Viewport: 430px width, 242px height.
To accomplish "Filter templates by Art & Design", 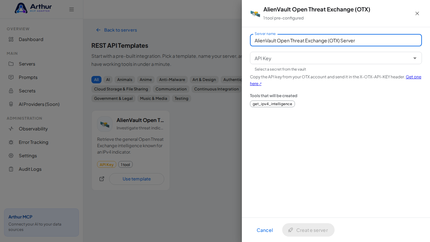I will pyautogui.click(x=204, y=80).
